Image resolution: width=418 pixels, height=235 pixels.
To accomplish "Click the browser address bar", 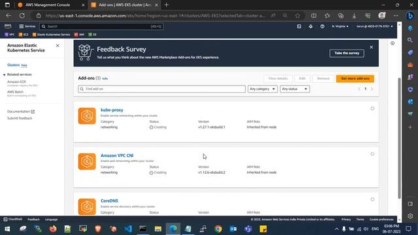I will 155,16.
